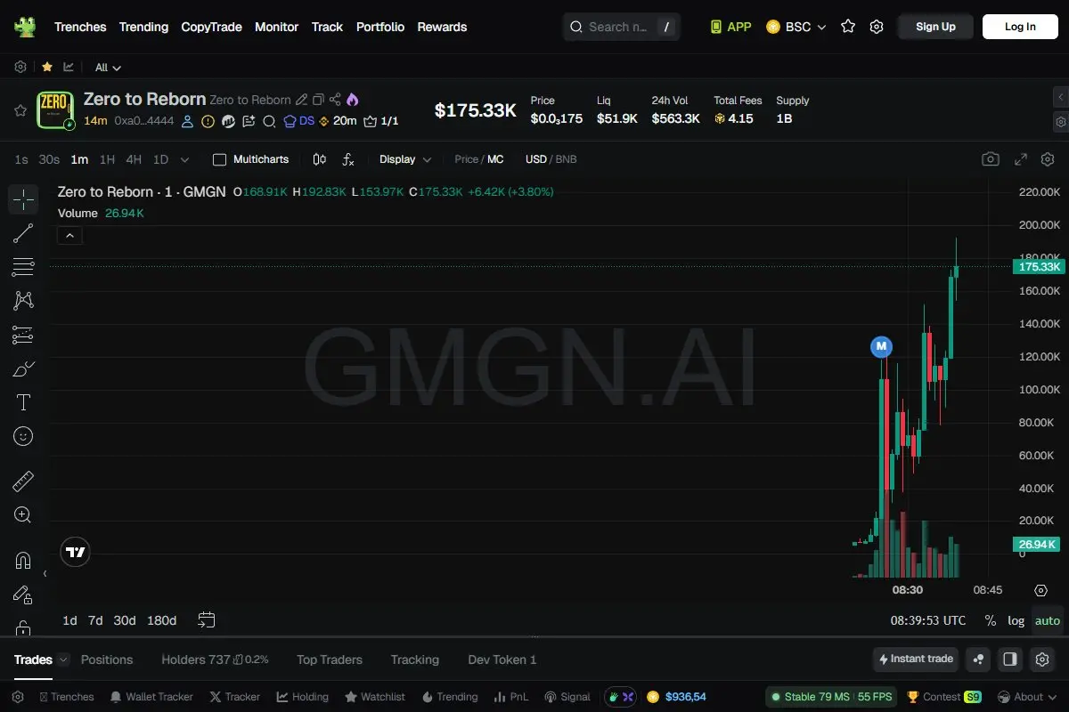Open the candlestick chart type selector

[x=320, y=159]
